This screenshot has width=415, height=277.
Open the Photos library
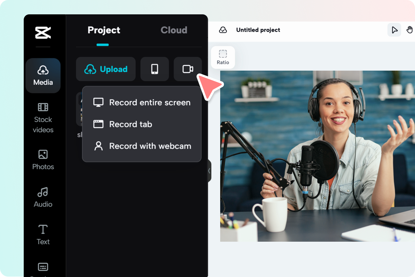[43, 160]
